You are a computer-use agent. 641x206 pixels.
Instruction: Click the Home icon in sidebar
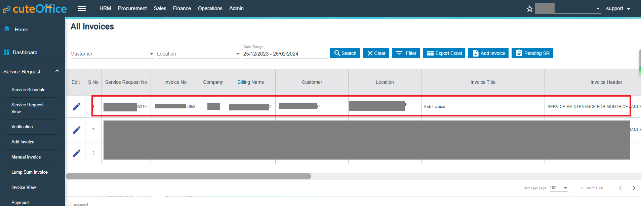click(7, 29)
